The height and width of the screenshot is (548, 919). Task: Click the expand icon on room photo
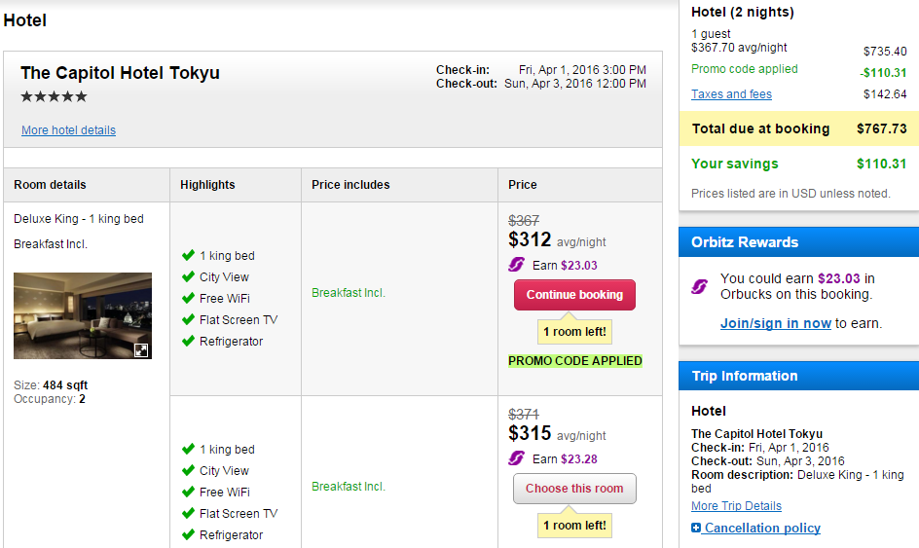(x=141, y=350)
